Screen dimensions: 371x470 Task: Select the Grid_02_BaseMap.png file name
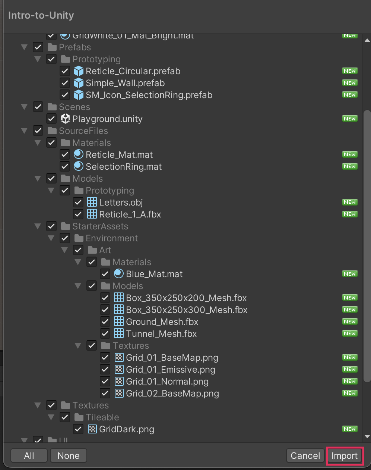point(172,393)
